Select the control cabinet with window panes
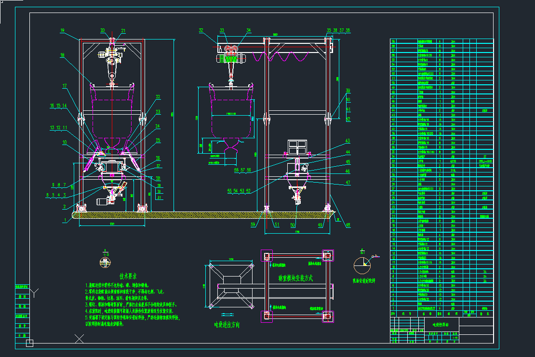The height and width of the screenshot is (357, 535). click(297, 146)
